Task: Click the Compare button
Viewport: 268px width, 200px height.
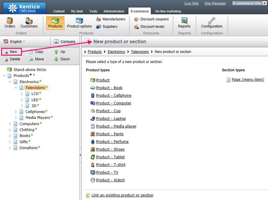Action: pyautogui.click(x=64, y=41)
